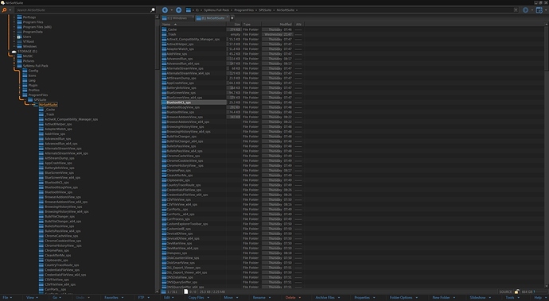549x301 pixels.
Task: Click the folder icon in status bar
Action: click(164, 291)
